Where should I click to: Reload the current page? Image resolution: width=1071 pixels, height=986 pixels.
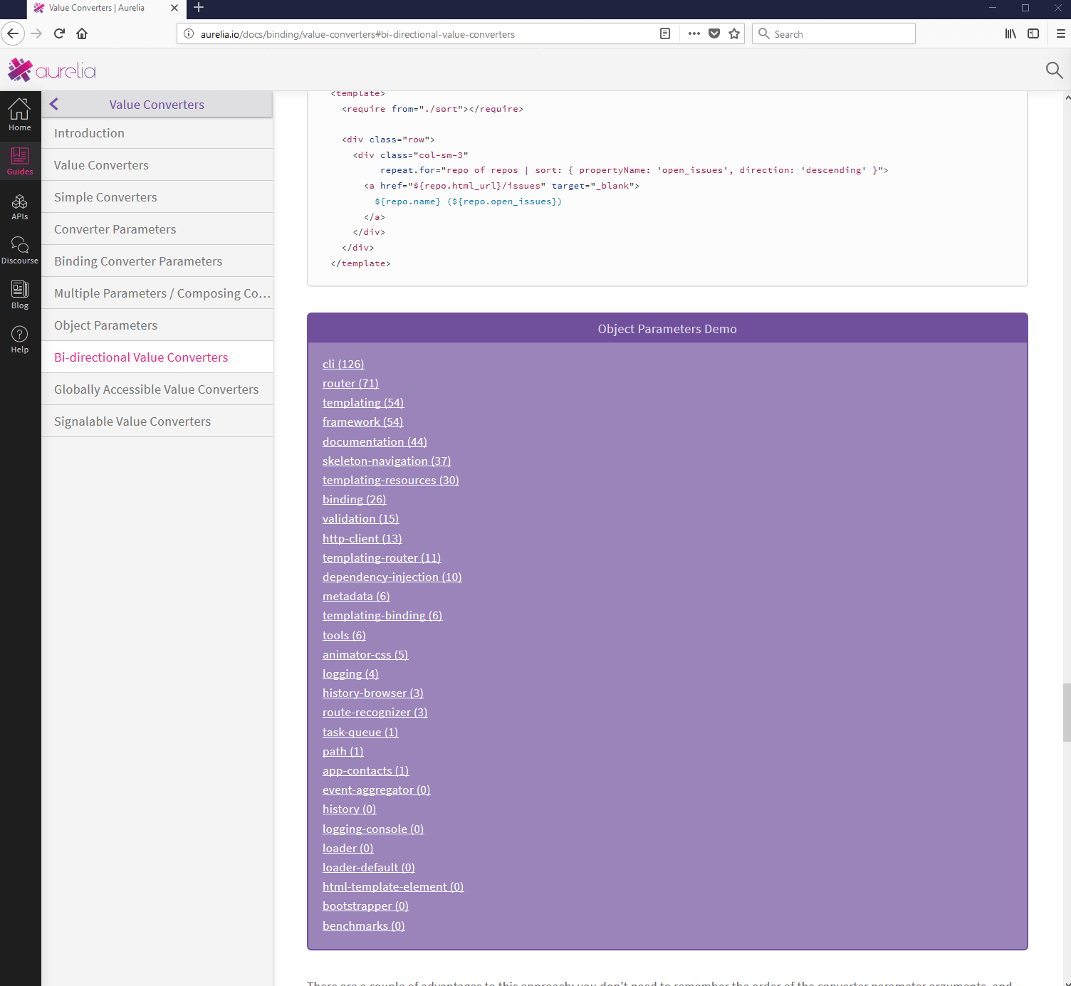click(60, 33)
